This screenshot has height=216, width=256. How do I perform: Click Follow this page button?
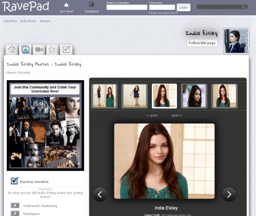202,43
